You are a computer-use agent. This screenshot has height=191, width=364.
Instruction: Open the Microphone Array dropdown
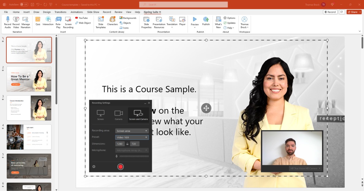pyautogui.click(x=131, y=150)
